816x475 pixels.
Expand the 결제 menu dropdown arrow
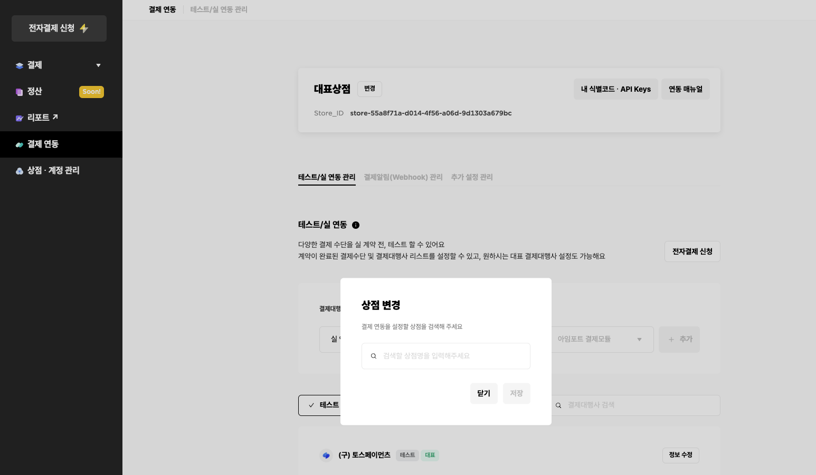pos(98,65)
